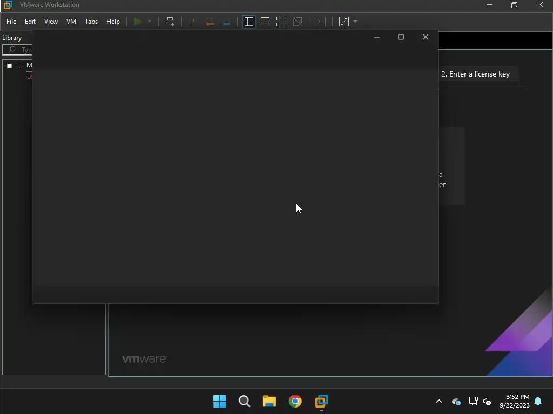553x414 pixels.
Task: Click the Revert to Snapshot icon
Action: click(x=210, y=22)
